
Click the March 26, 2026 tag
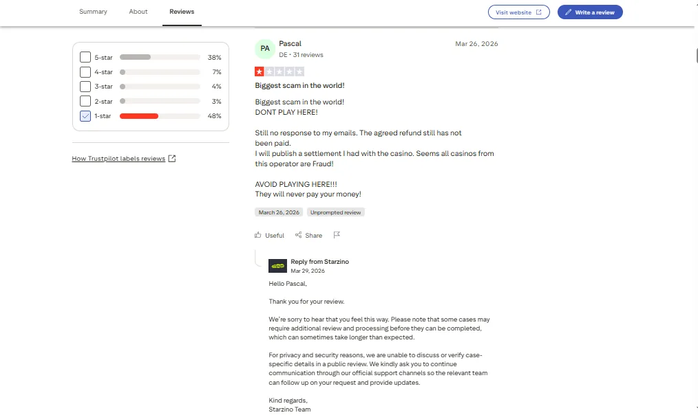pos(279,212)
